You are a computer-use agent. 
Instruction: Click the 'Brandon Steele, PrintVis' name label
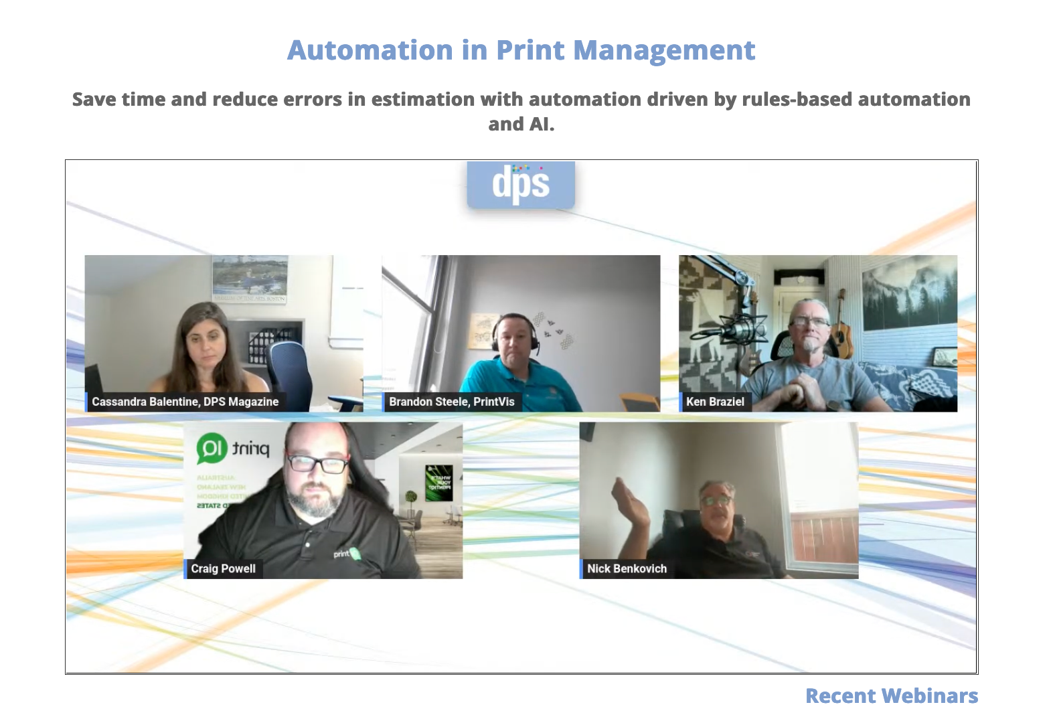(452, 402)
